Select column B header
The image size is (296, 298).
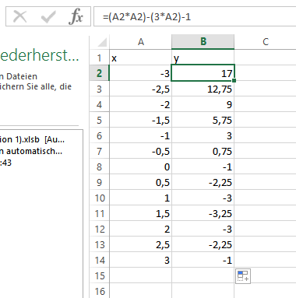coord(203,42)
